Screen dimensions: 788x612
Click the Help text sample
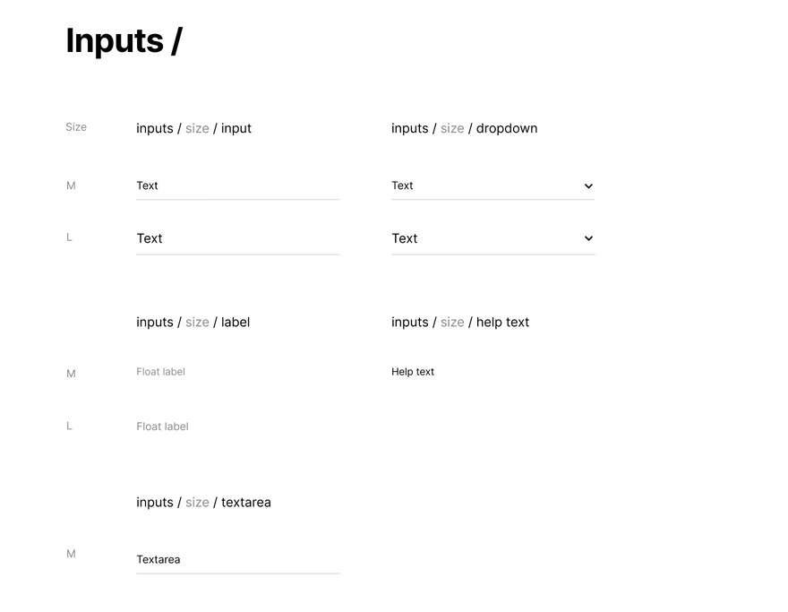(413, 372)
